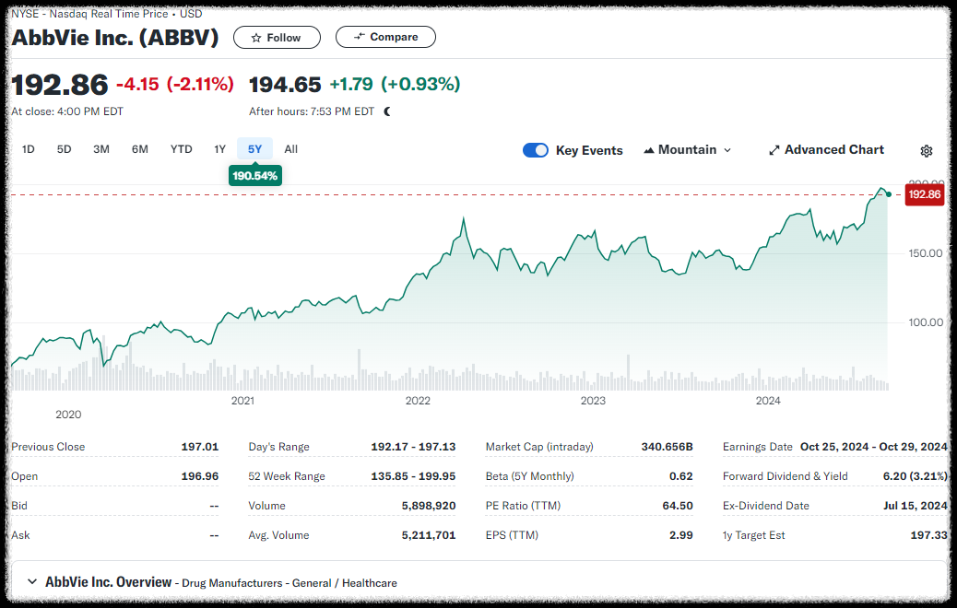Open the Advanced Chart link
The height and width of the screenshot is (608, 957).
(826, 150)
